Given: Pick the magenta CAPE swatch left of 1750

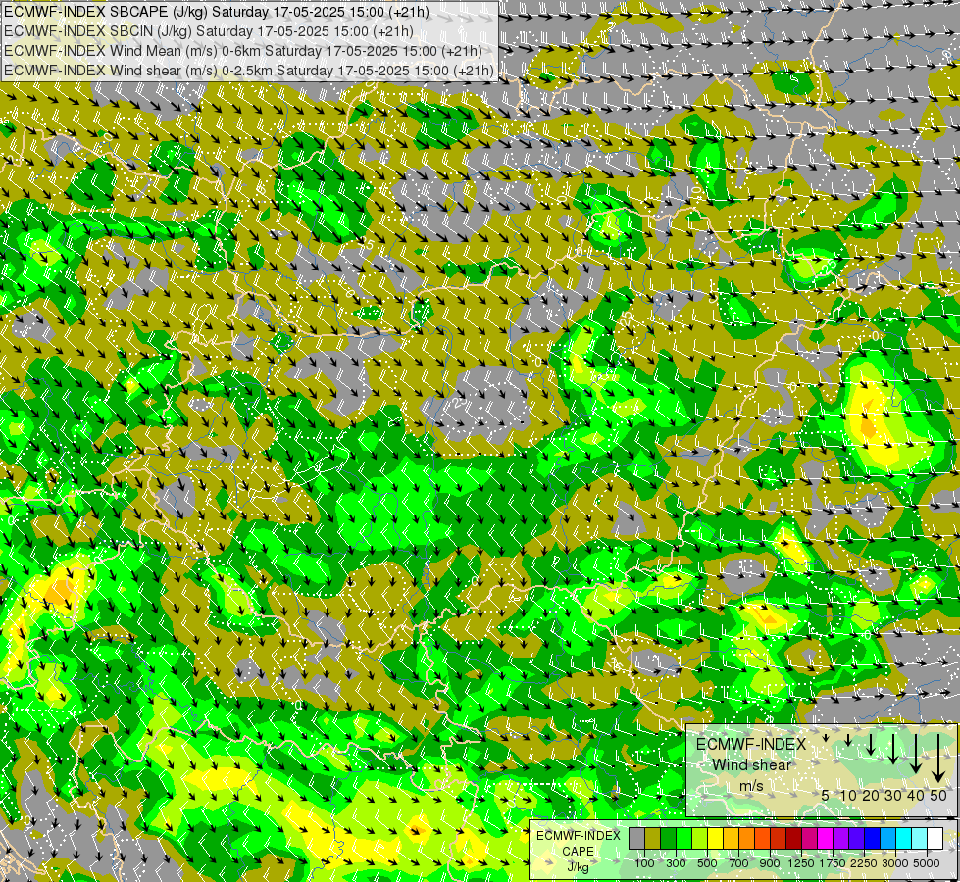Looking at the screenshot, I should (x=826, y=838).
